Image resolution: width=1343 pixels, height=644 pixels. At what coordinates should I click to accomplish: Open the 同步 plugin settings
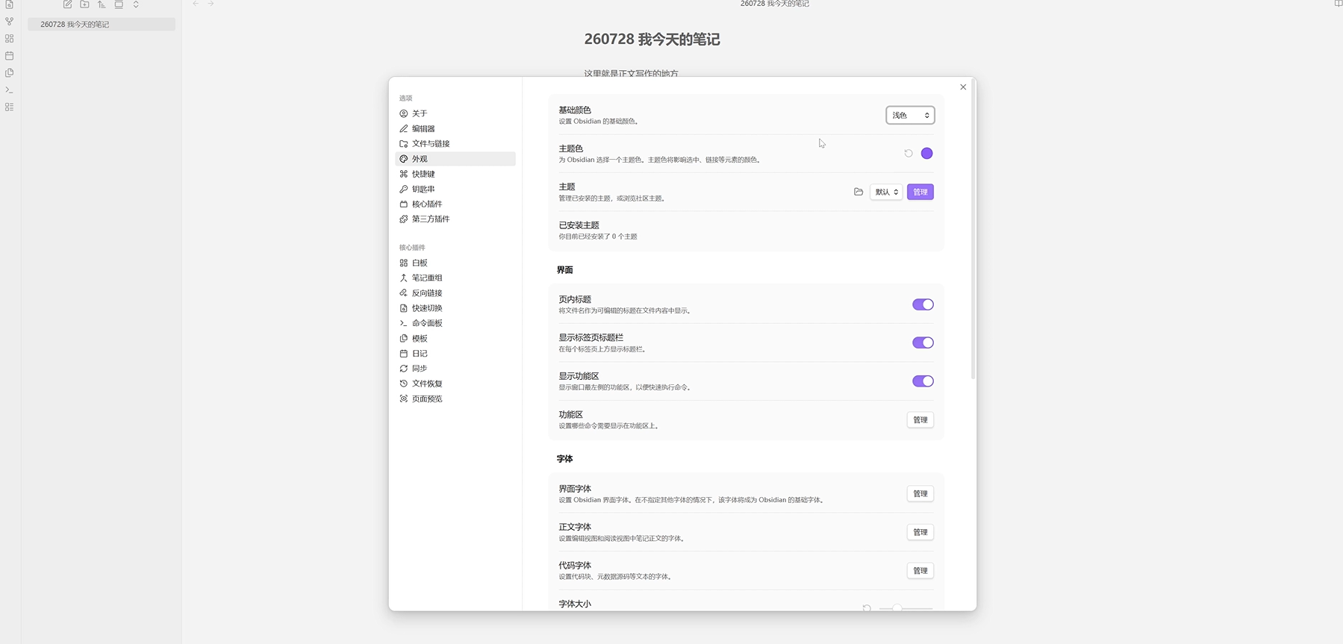pos(455,369)
